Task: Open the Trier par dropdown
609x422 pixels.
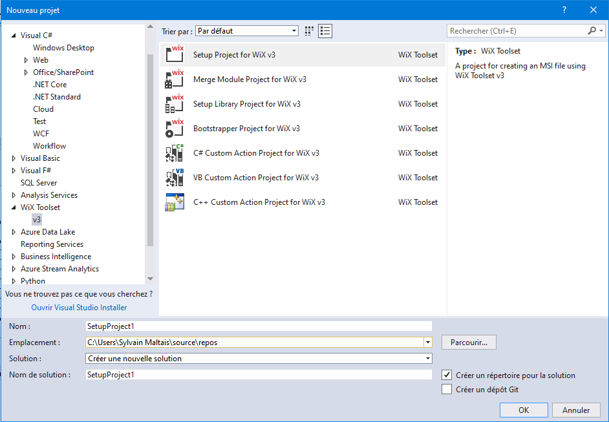Action: point(247,31)
